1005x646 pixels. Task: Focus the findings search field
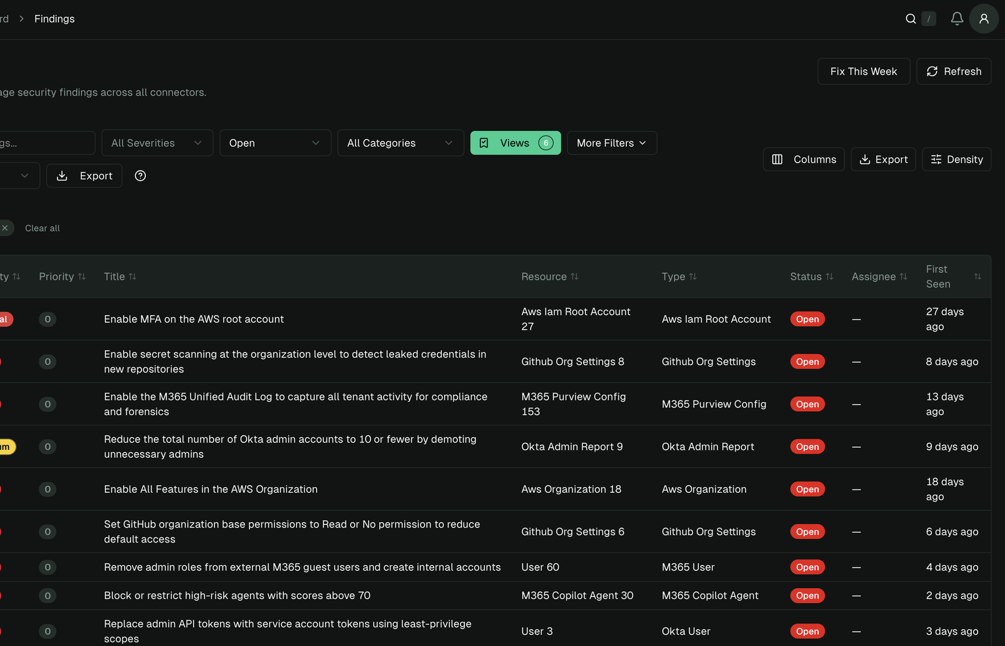coord(47,143)
